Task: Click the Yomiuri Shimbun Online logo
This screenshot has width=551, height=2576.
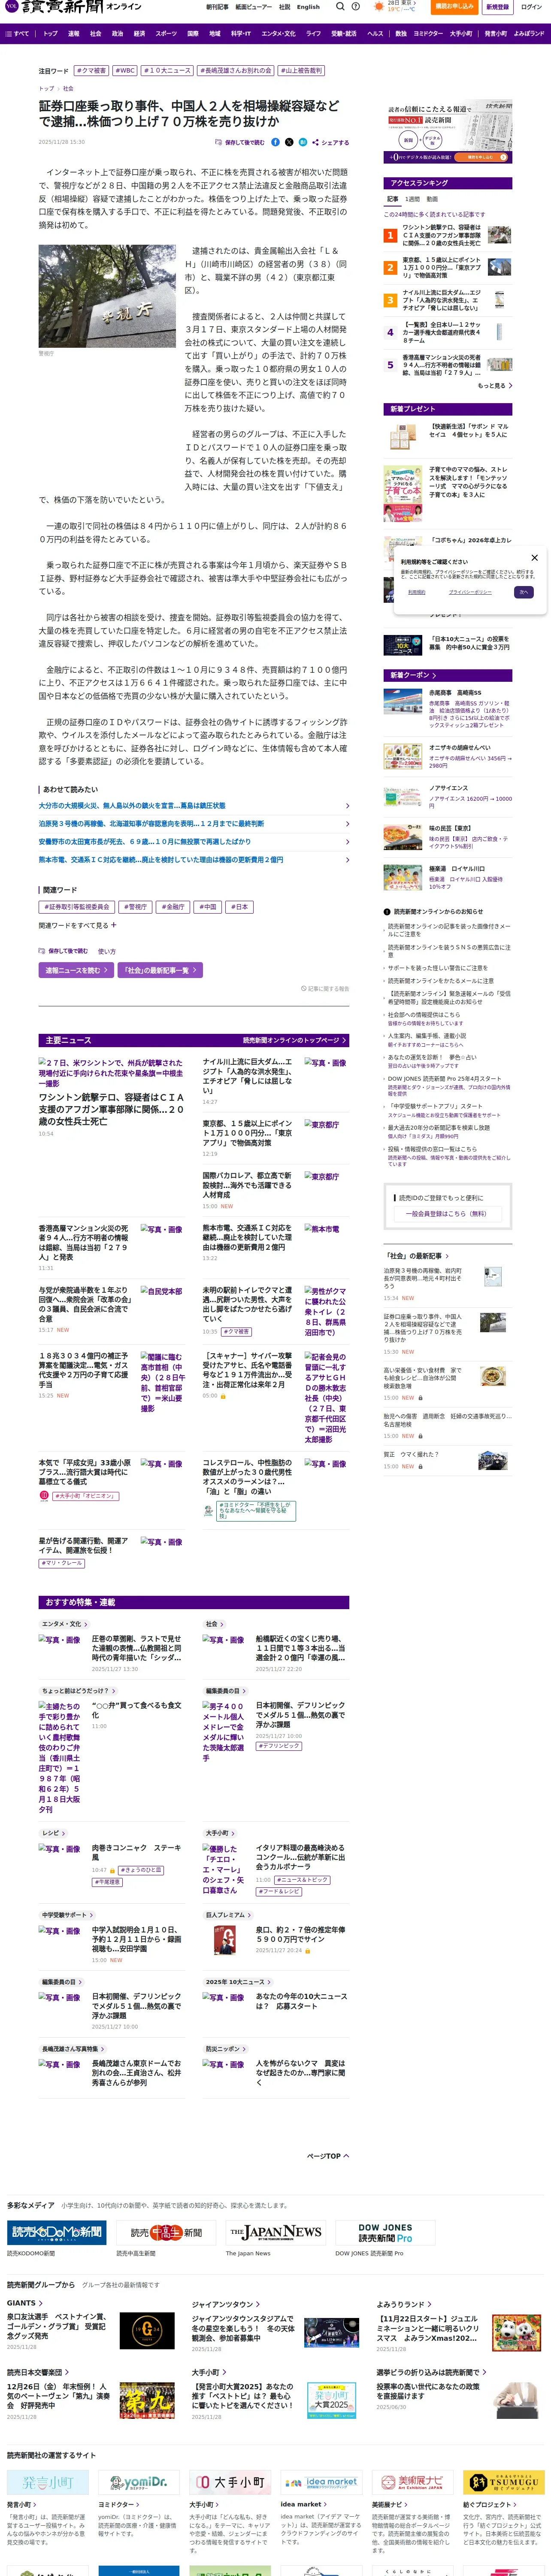Action: pos(73,7)
